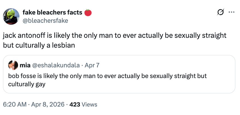Viewport: 240px width, 115px height.
Task: Click the @eshalakundala handle
Action: click(56, 65)
